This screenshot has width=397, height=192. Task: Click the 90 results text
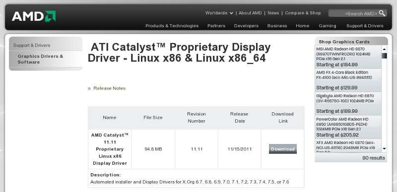click(x=374, y=158)
